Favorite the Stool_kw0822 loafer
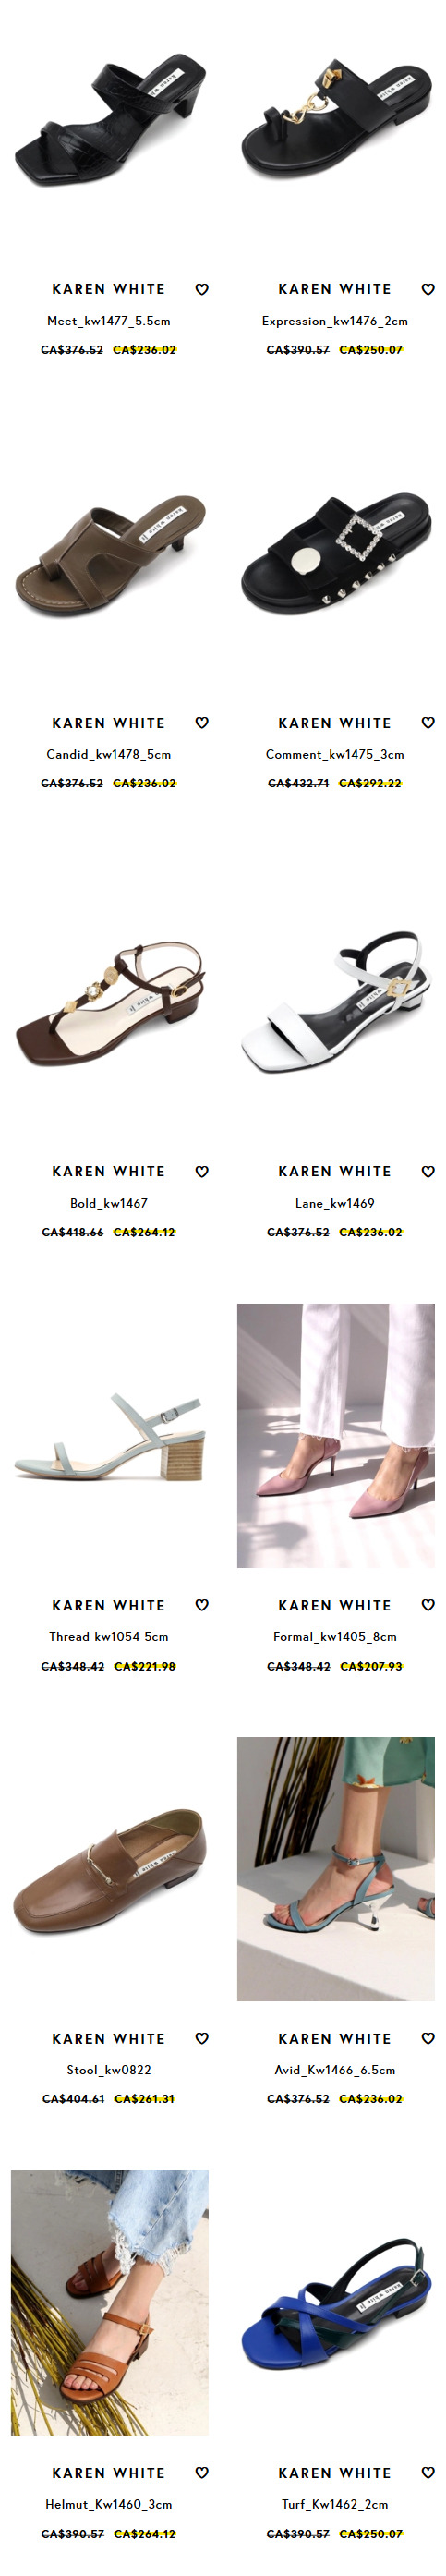Image resolution: width=446 pixels, height=2576 pixels. [x=202, y=2038]
